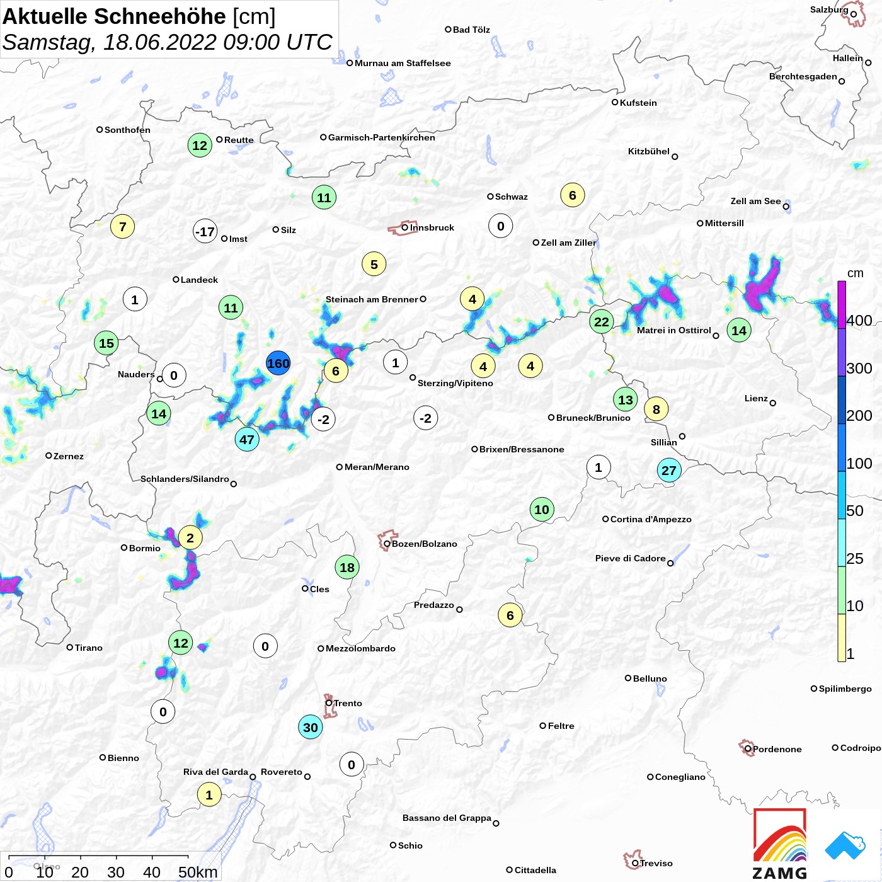Click the yellow 1 cm legend color
882x882 pixels.
coord(842,638)
